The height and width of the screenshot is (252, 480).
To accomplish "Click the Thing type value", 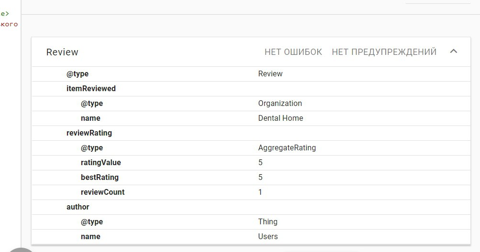I will coord(268,222).
